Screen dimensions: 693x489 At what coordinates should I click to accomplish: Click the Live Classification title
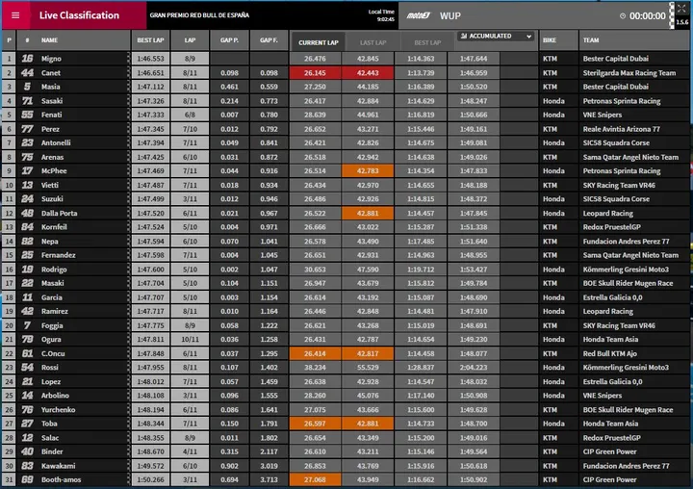click(79, 15)
